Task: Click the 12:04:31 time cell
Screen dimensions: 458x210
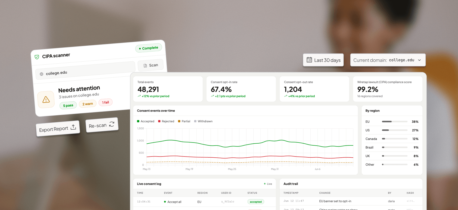Action: (144, 202)
